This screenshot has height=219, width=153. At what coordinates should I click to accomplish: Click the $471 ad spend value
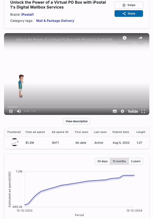(55, 143)
